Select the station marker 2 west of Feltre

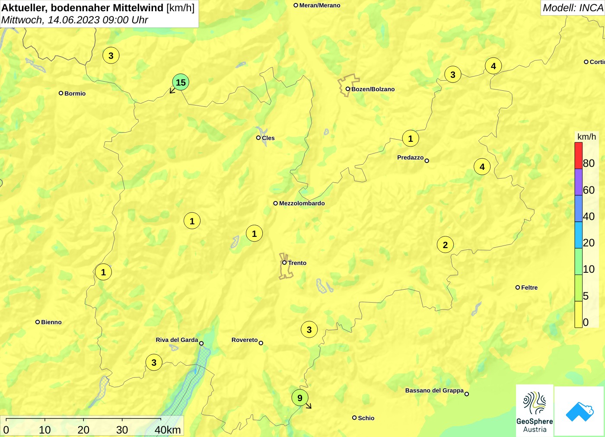point(446,245)
